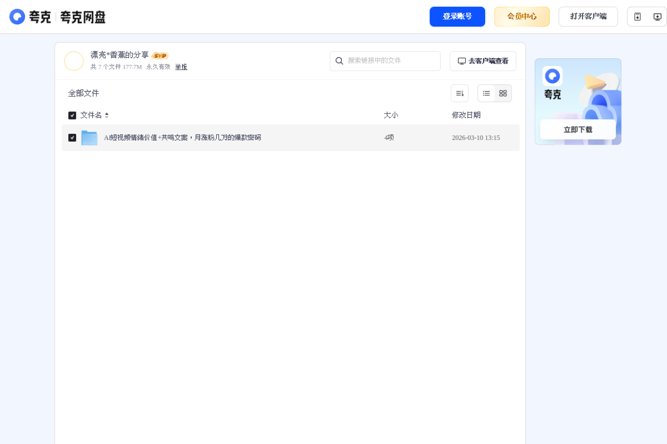Uncheck the select-all checkbox in the header row
This screenshot has width=667, height=444.
pyautogui.click(x=72, y=115)
